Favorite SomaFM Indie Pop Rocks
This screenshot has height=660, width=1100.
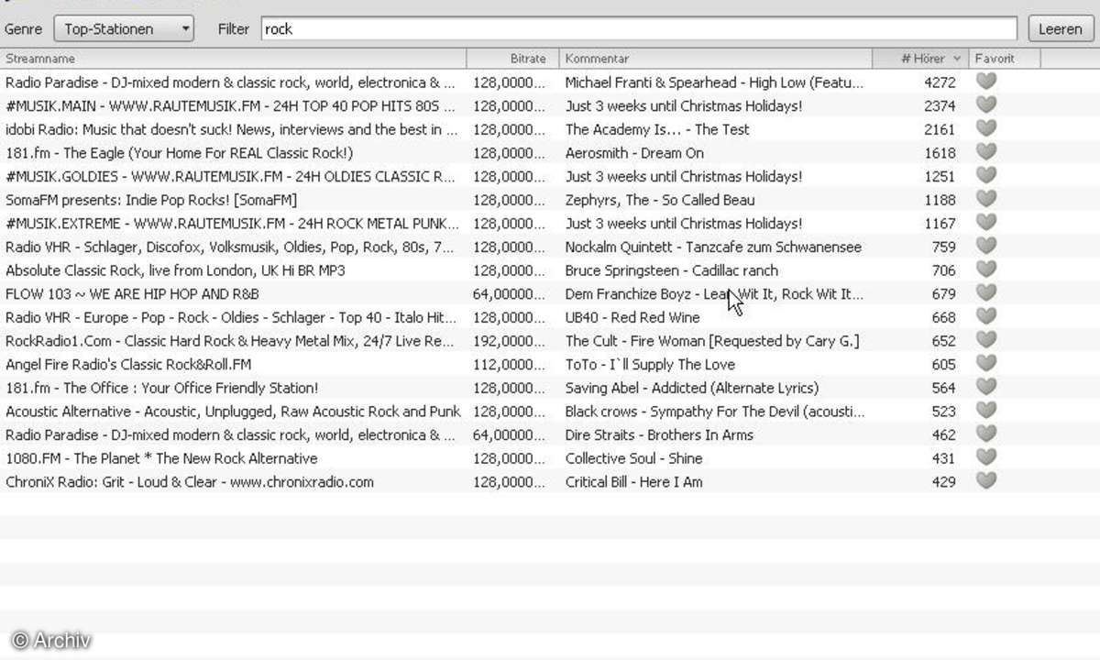coord(985,199)
